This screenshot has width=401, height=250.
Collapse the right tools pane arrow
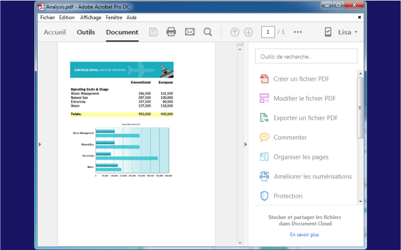pyautogui.click(x=245, y=144)
